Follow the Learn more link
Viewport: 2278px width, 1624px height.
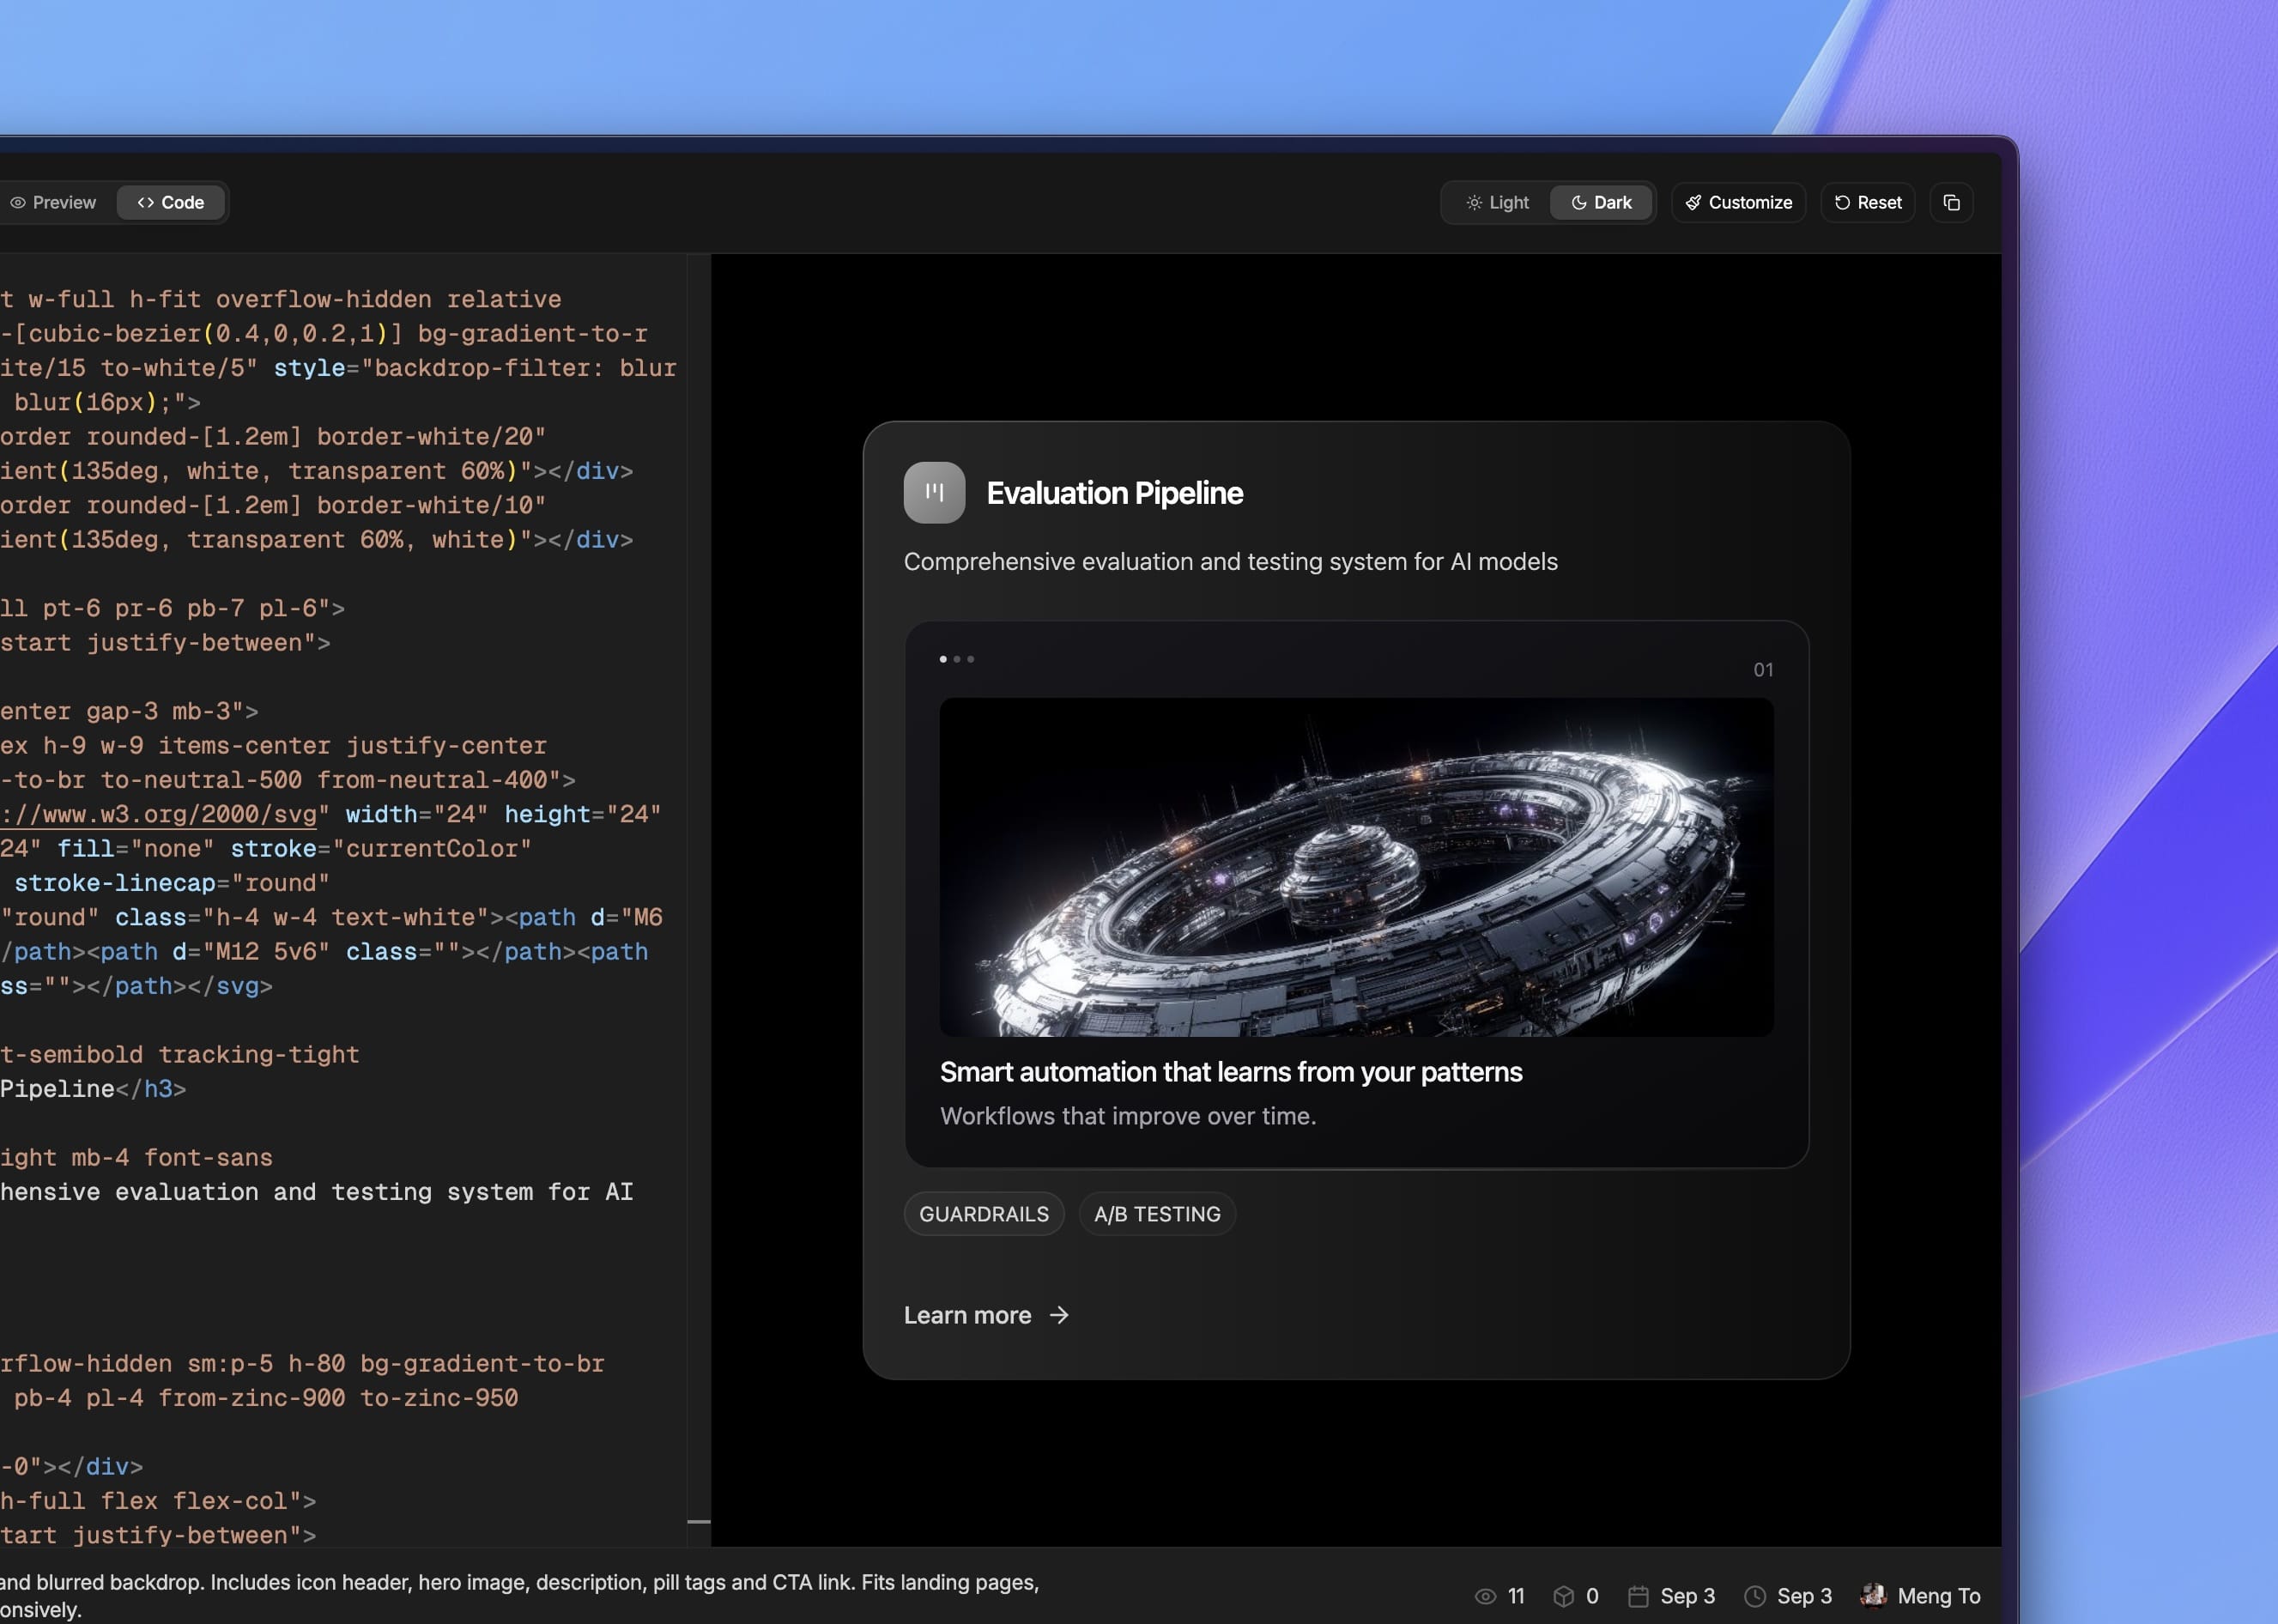[x=968, y=1315]
